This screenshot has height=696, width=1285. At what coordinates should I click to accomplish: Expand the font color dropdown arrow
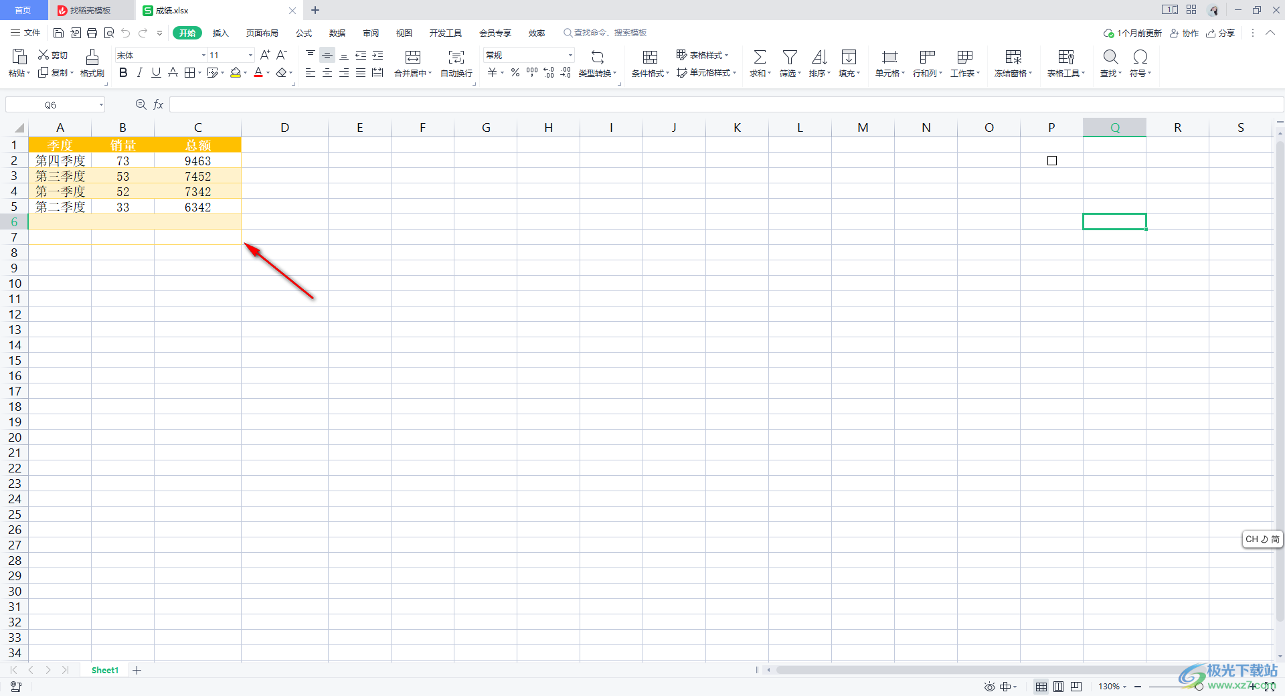(268, 73)
